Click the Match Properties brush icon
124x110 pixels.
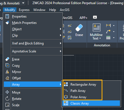click(x=7, y=22)
